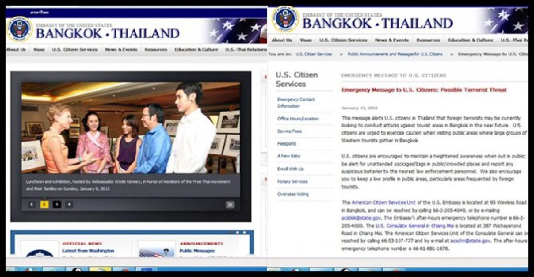Screen dimensions: 534x277
Task: Click the embassy seal logo in left window
Action: [20, 30]
